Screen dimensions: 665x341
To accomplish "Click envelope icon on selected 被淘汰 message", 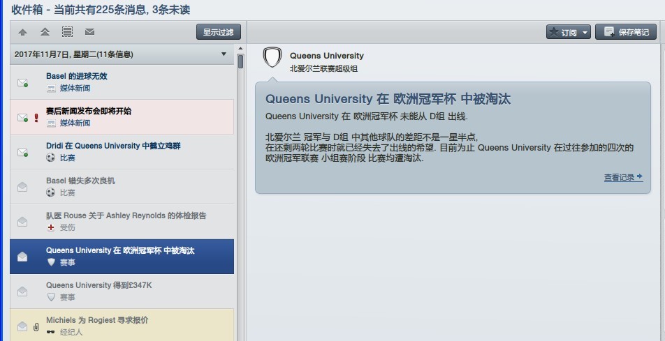I will [x=22, y=257].
